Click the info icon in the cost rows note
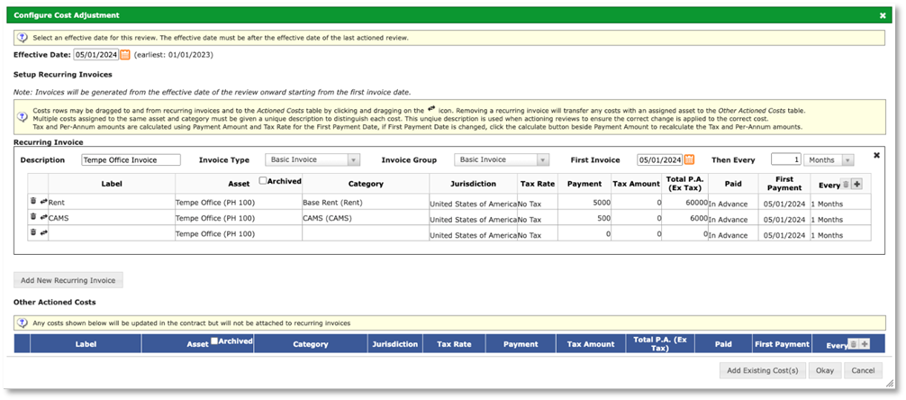This screenshot has height=400, width=906. [22, 118]
